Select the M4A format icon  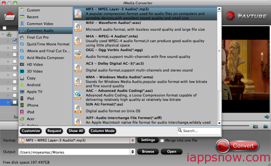pyautogui.click(x=78, y=41)
